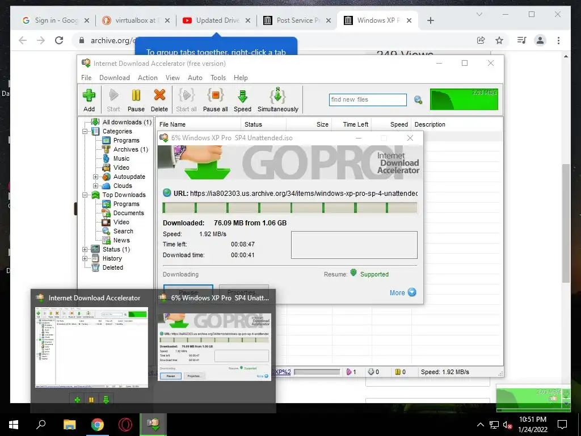Open Opera from the taskbar
The image size is (581, 436).
tap(125, 425)
